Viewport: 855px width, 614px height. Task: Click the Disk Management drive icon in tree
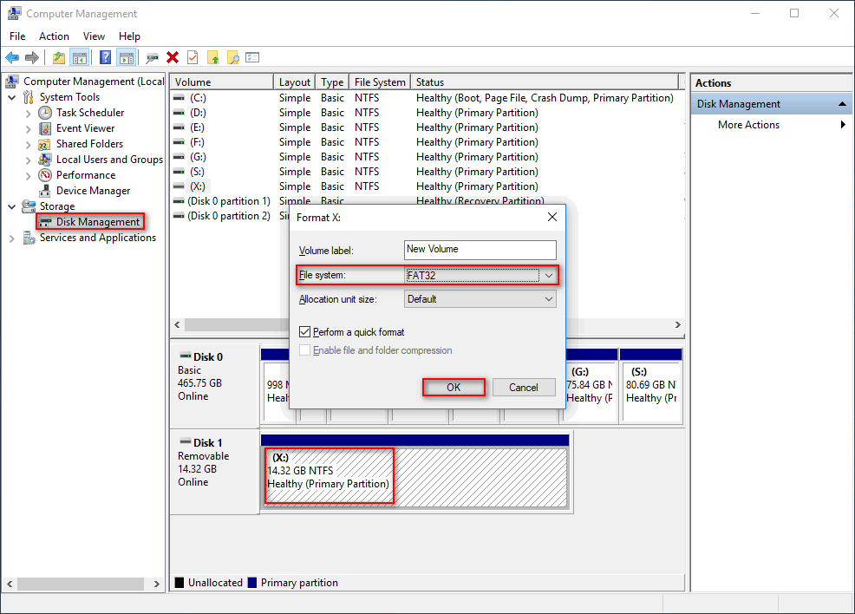click(x=45, y=223)
